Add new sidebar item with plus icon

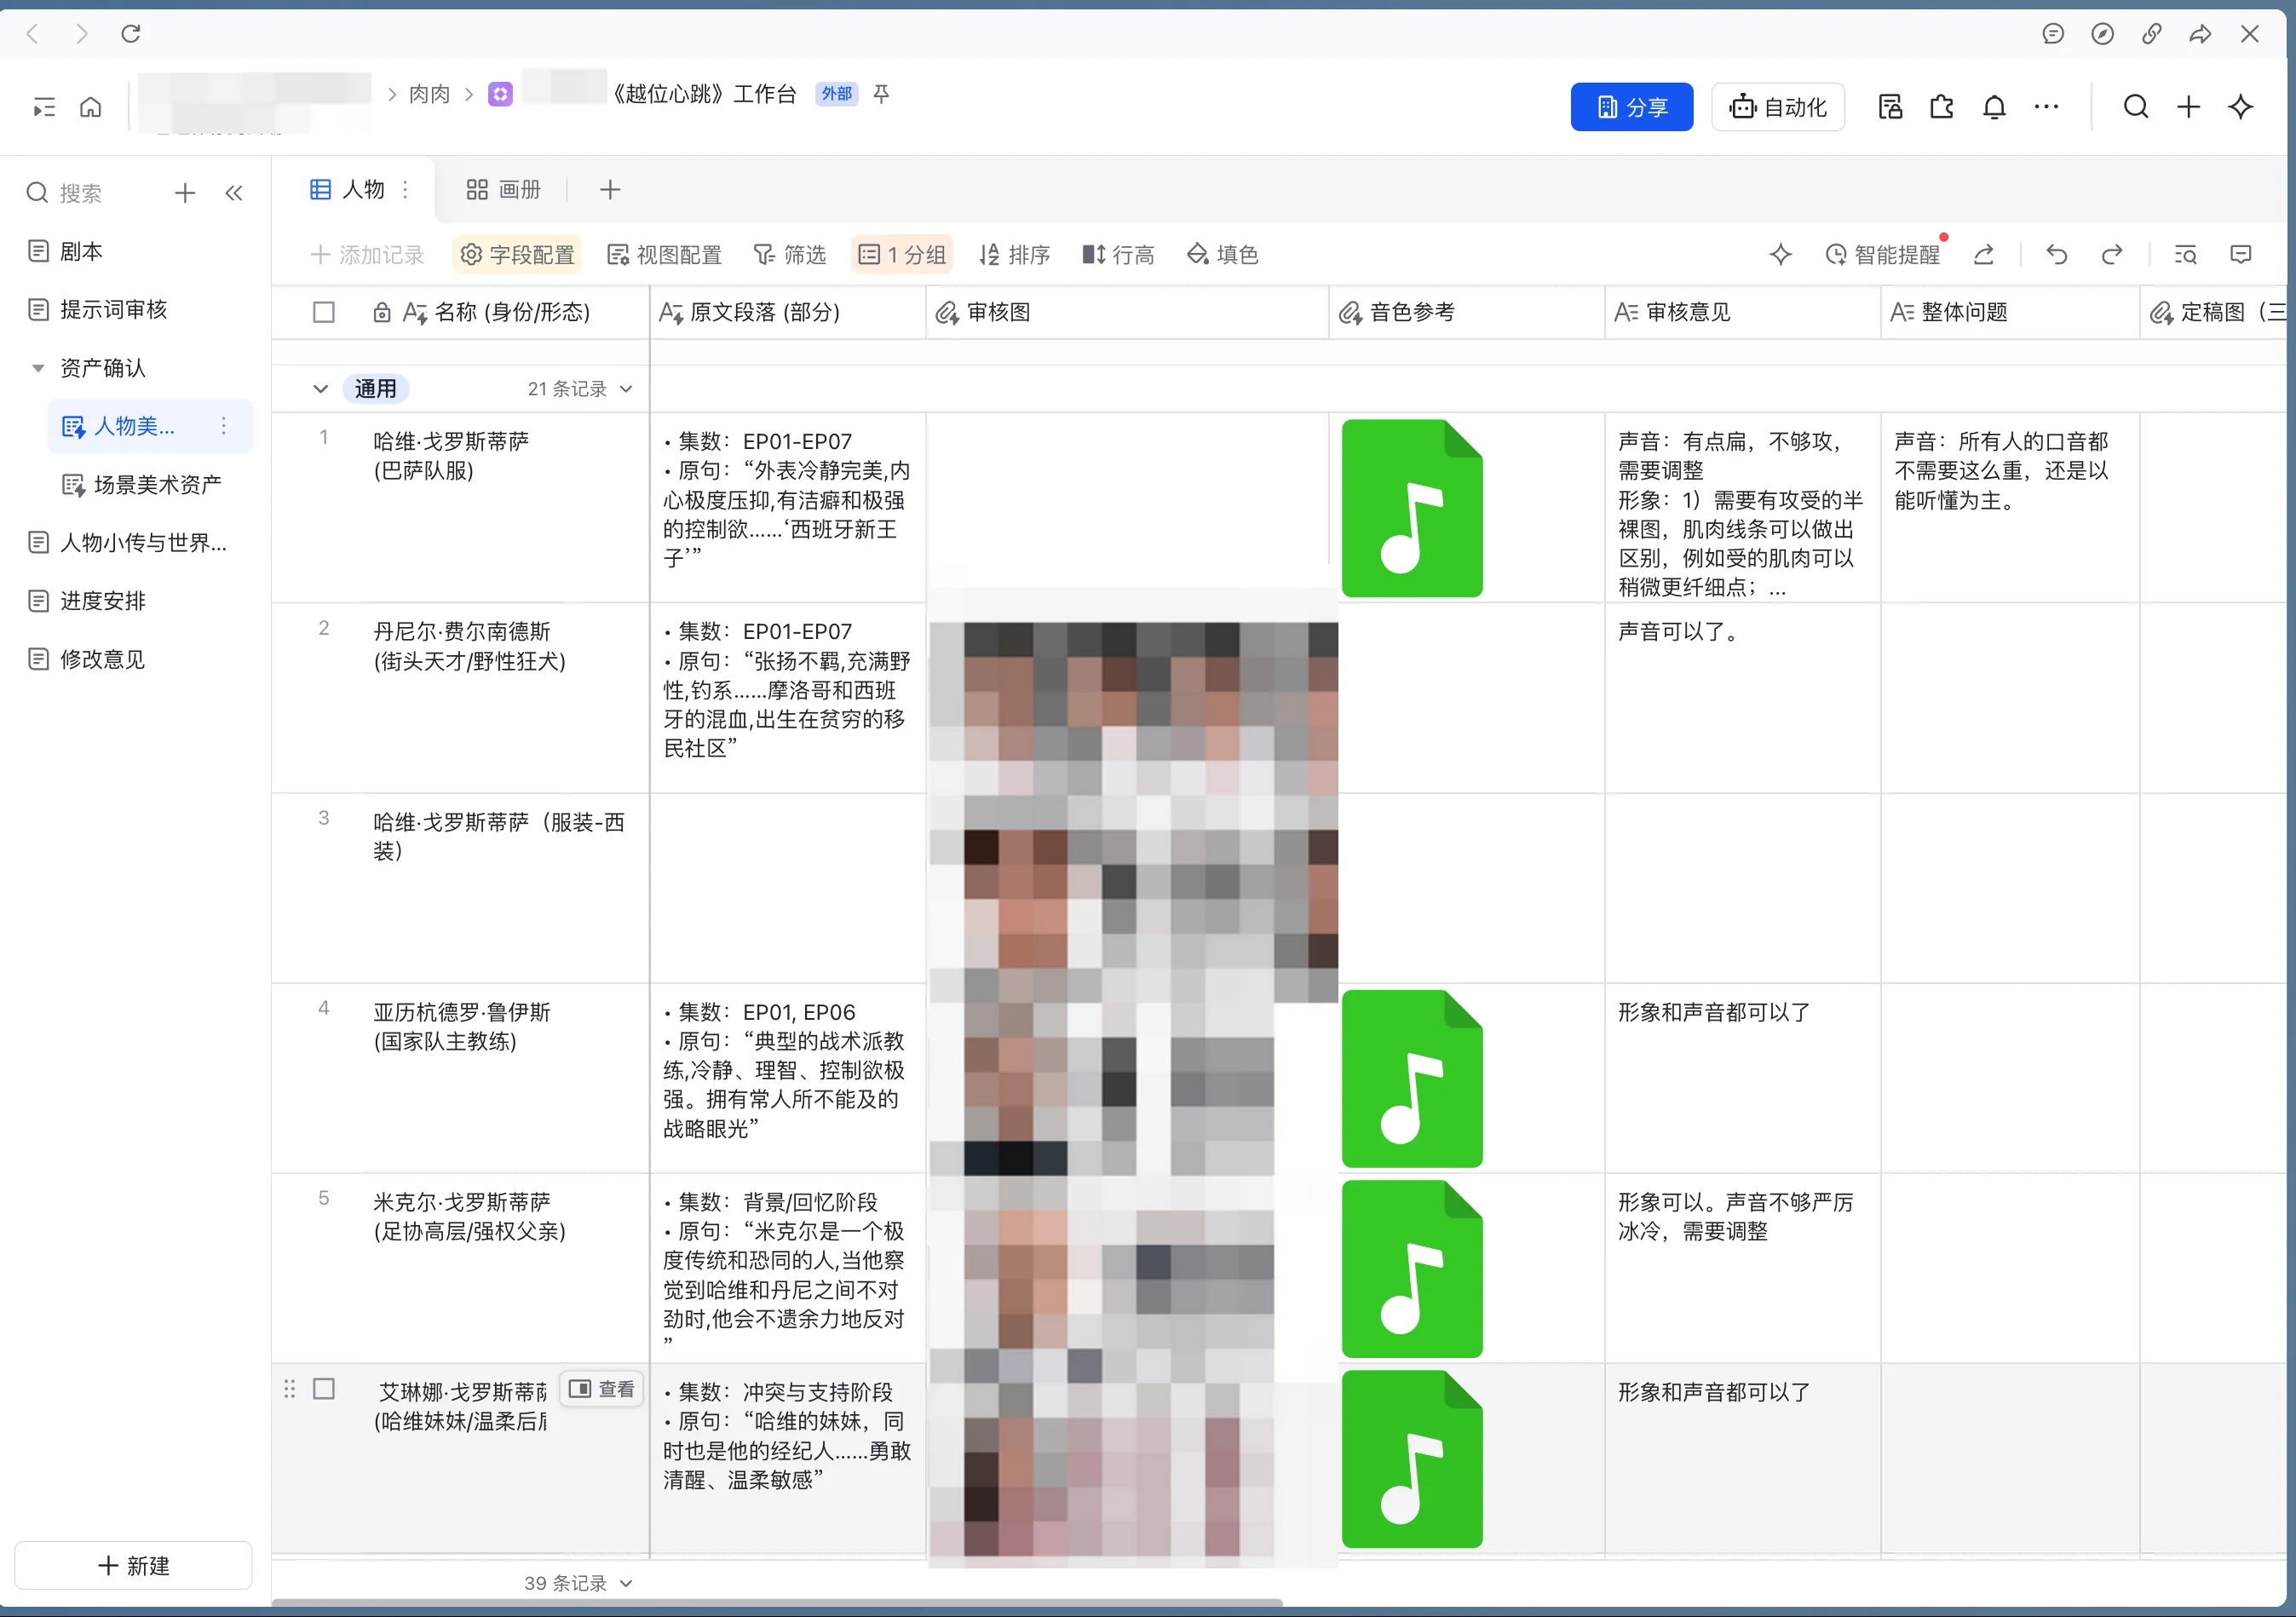point(185,193)
